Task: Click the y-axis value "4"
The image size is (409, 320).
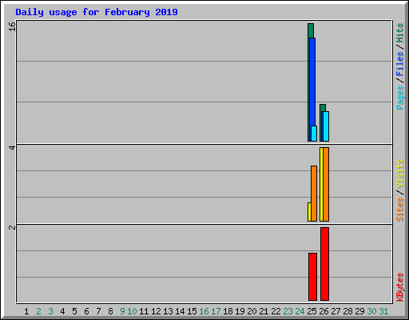Action: (x=12, y=147)
